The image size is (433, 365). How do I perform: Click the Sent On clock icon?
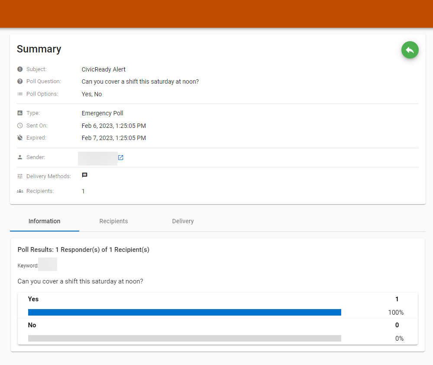[x=20, y=126]
